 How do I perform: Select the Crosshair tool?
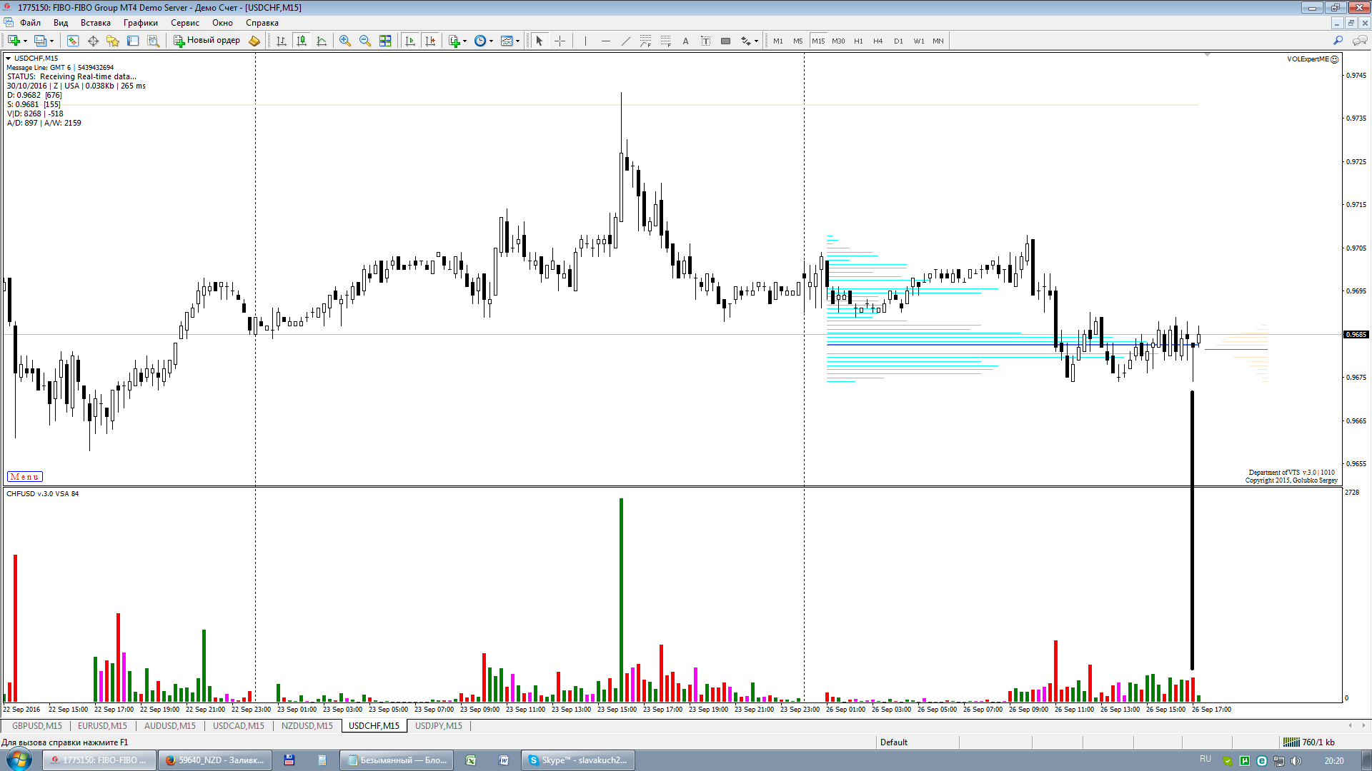click(x=560, y=41)
